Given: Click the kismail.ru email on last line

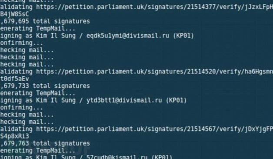Looking at the screenshot, I should (117, 157).
